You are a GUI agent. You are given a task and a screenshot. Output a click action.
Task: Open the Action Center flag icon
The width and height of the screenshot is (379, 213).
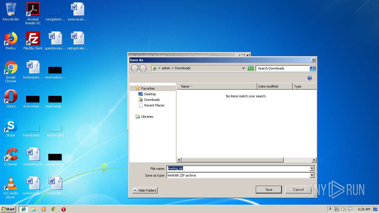[x=351, y=209]
